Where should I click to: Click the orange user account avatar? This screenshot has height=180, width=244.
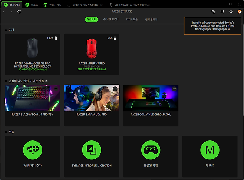[240, 12]
